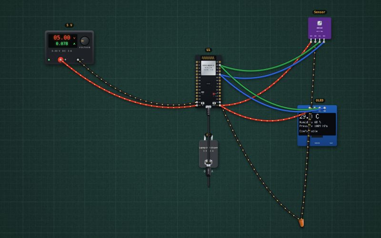Click the 'Comfortable' text on OLED screen
Image resolution: width=381 pixels, height=238 pixels.
click(308, 131)
